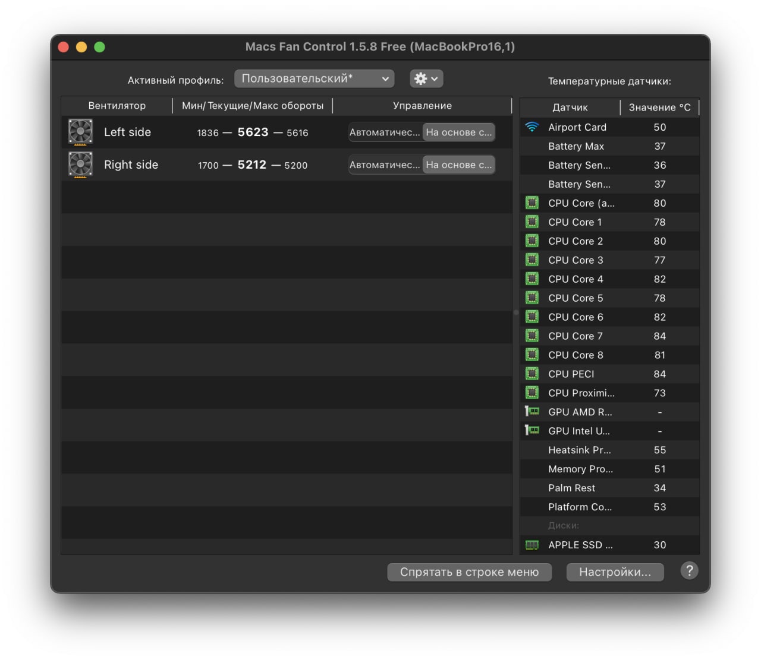
Task: Open the gear settings dropdown menu
Action: pos(426,78)
